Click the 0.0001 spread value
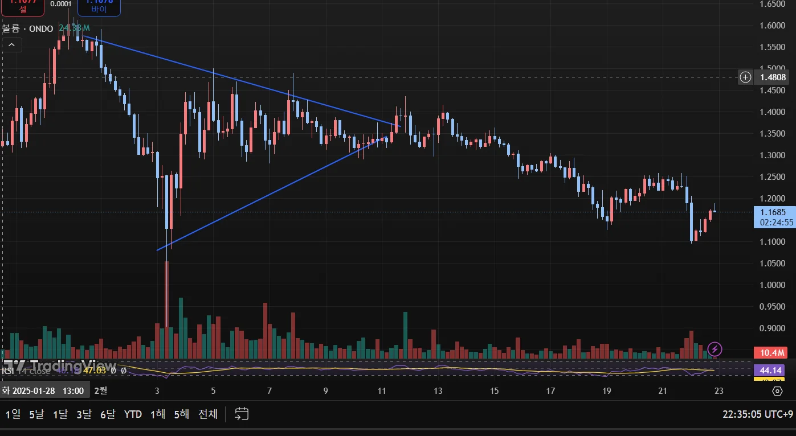Screen dimensions: 796x436 61,4
